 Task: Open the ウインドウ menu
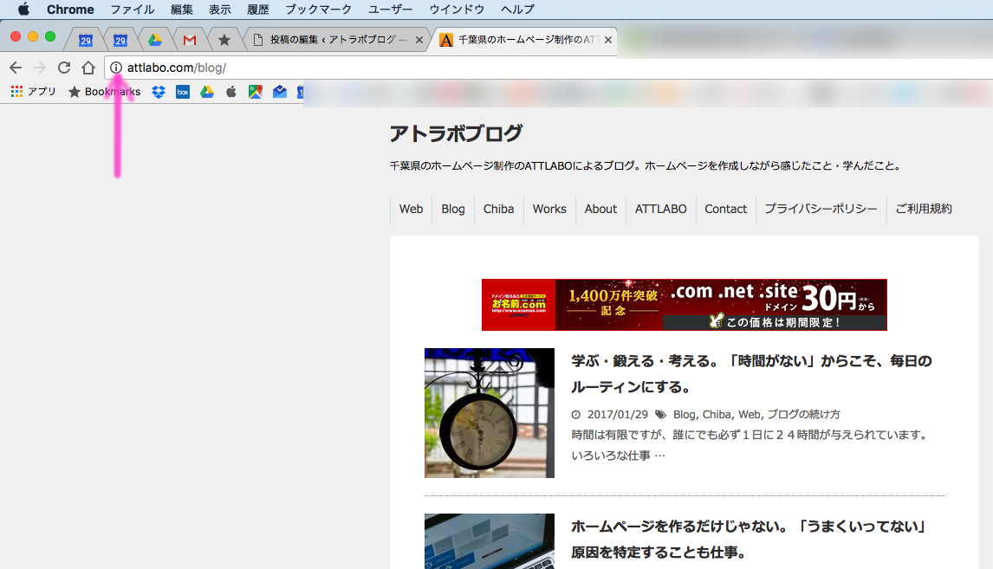(457, 10)
